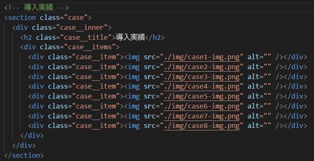Open the ./img/case4-img.png link

[x=202, y=87]
